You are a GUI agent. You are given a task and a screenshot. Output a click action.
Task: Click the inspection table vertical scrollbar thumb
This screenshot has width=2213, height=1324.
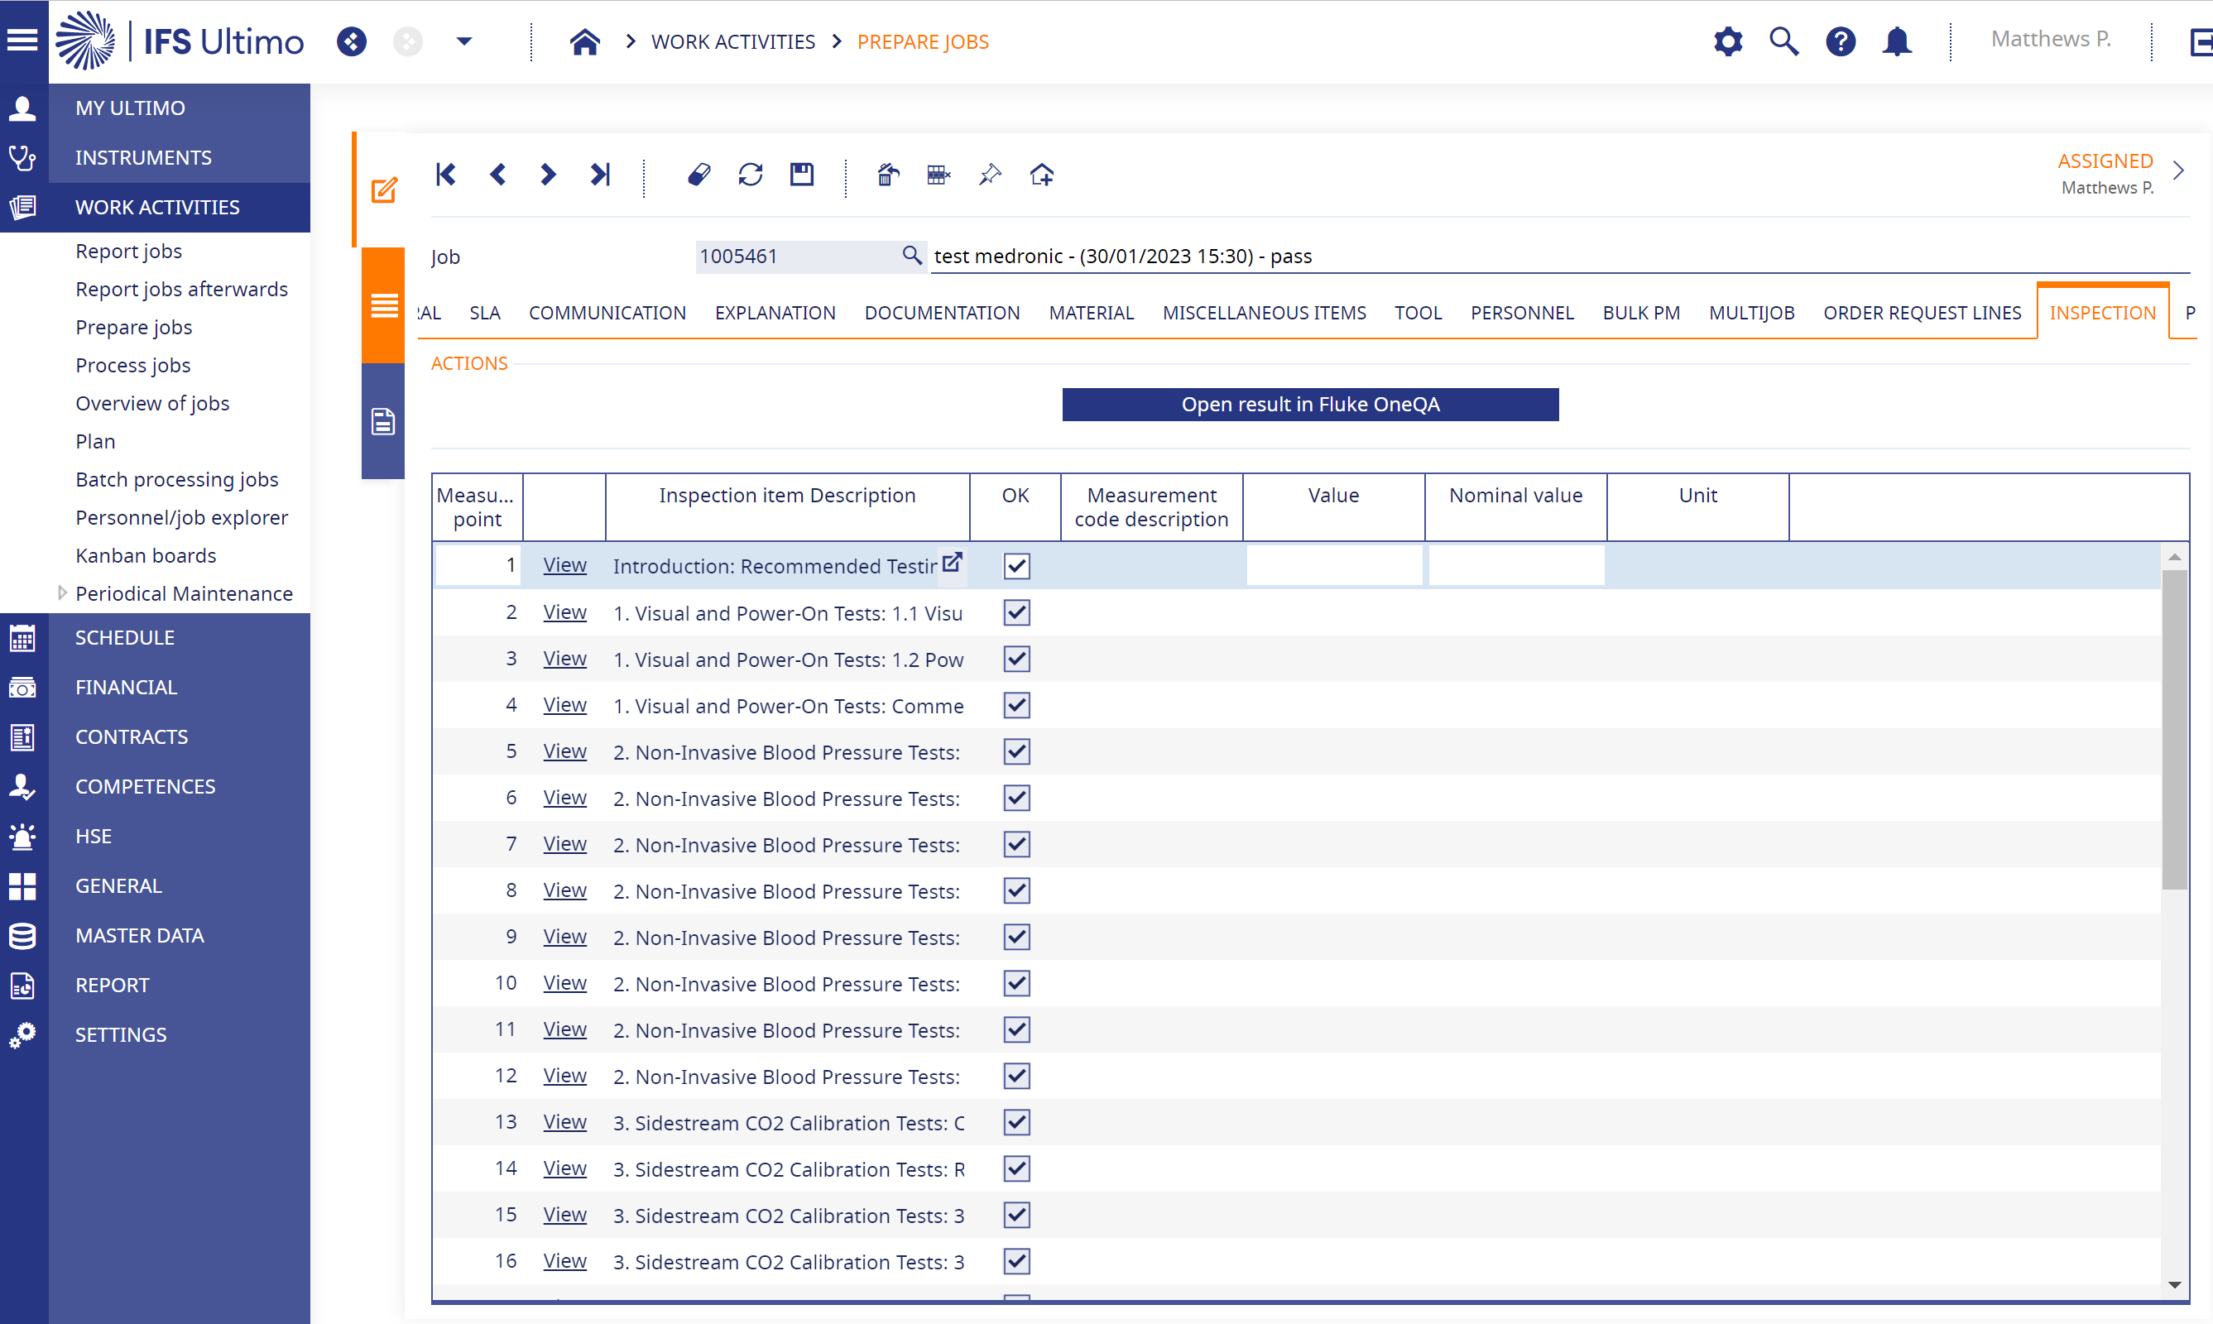[x=2174, y=729]
